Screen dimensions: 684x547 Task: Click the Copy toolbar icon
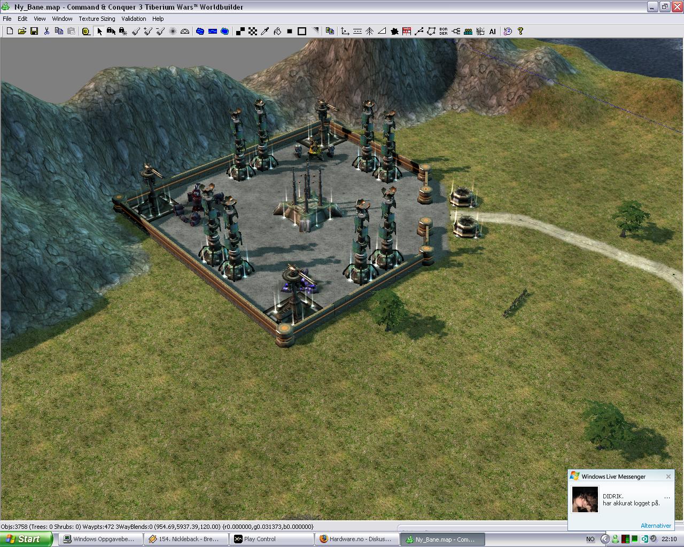point(59,32)
